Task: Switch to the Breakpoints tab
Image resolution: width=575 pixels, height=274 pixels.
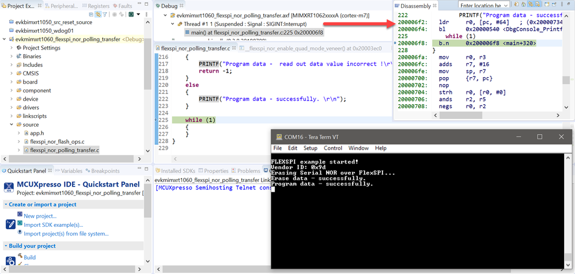Action: [103, 171]
